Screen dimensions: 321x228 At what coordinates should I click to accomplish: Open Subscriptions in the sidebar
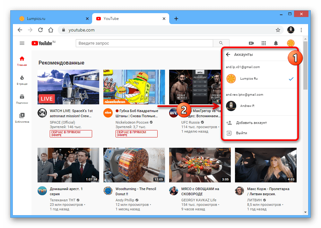[22, 99]
